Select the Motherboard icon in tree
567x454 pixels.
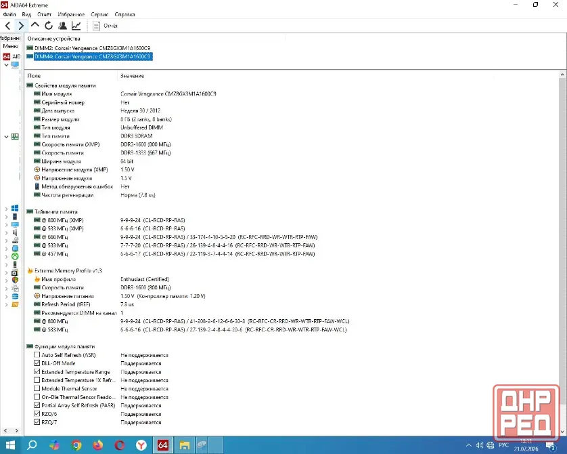coord(15,136)
